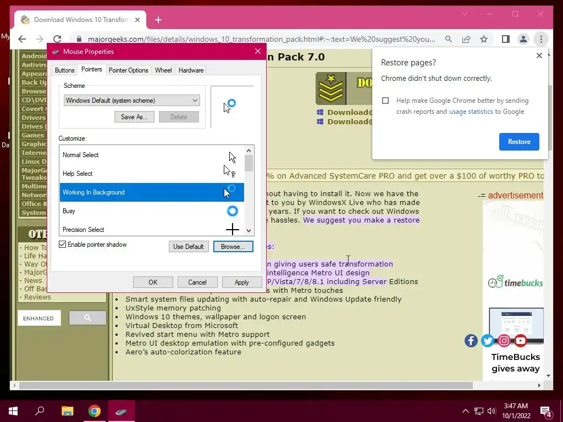Viewport: 563px width, 422px height.
Task: Open the Reviews link in sidebar
Action: (37, 297)
